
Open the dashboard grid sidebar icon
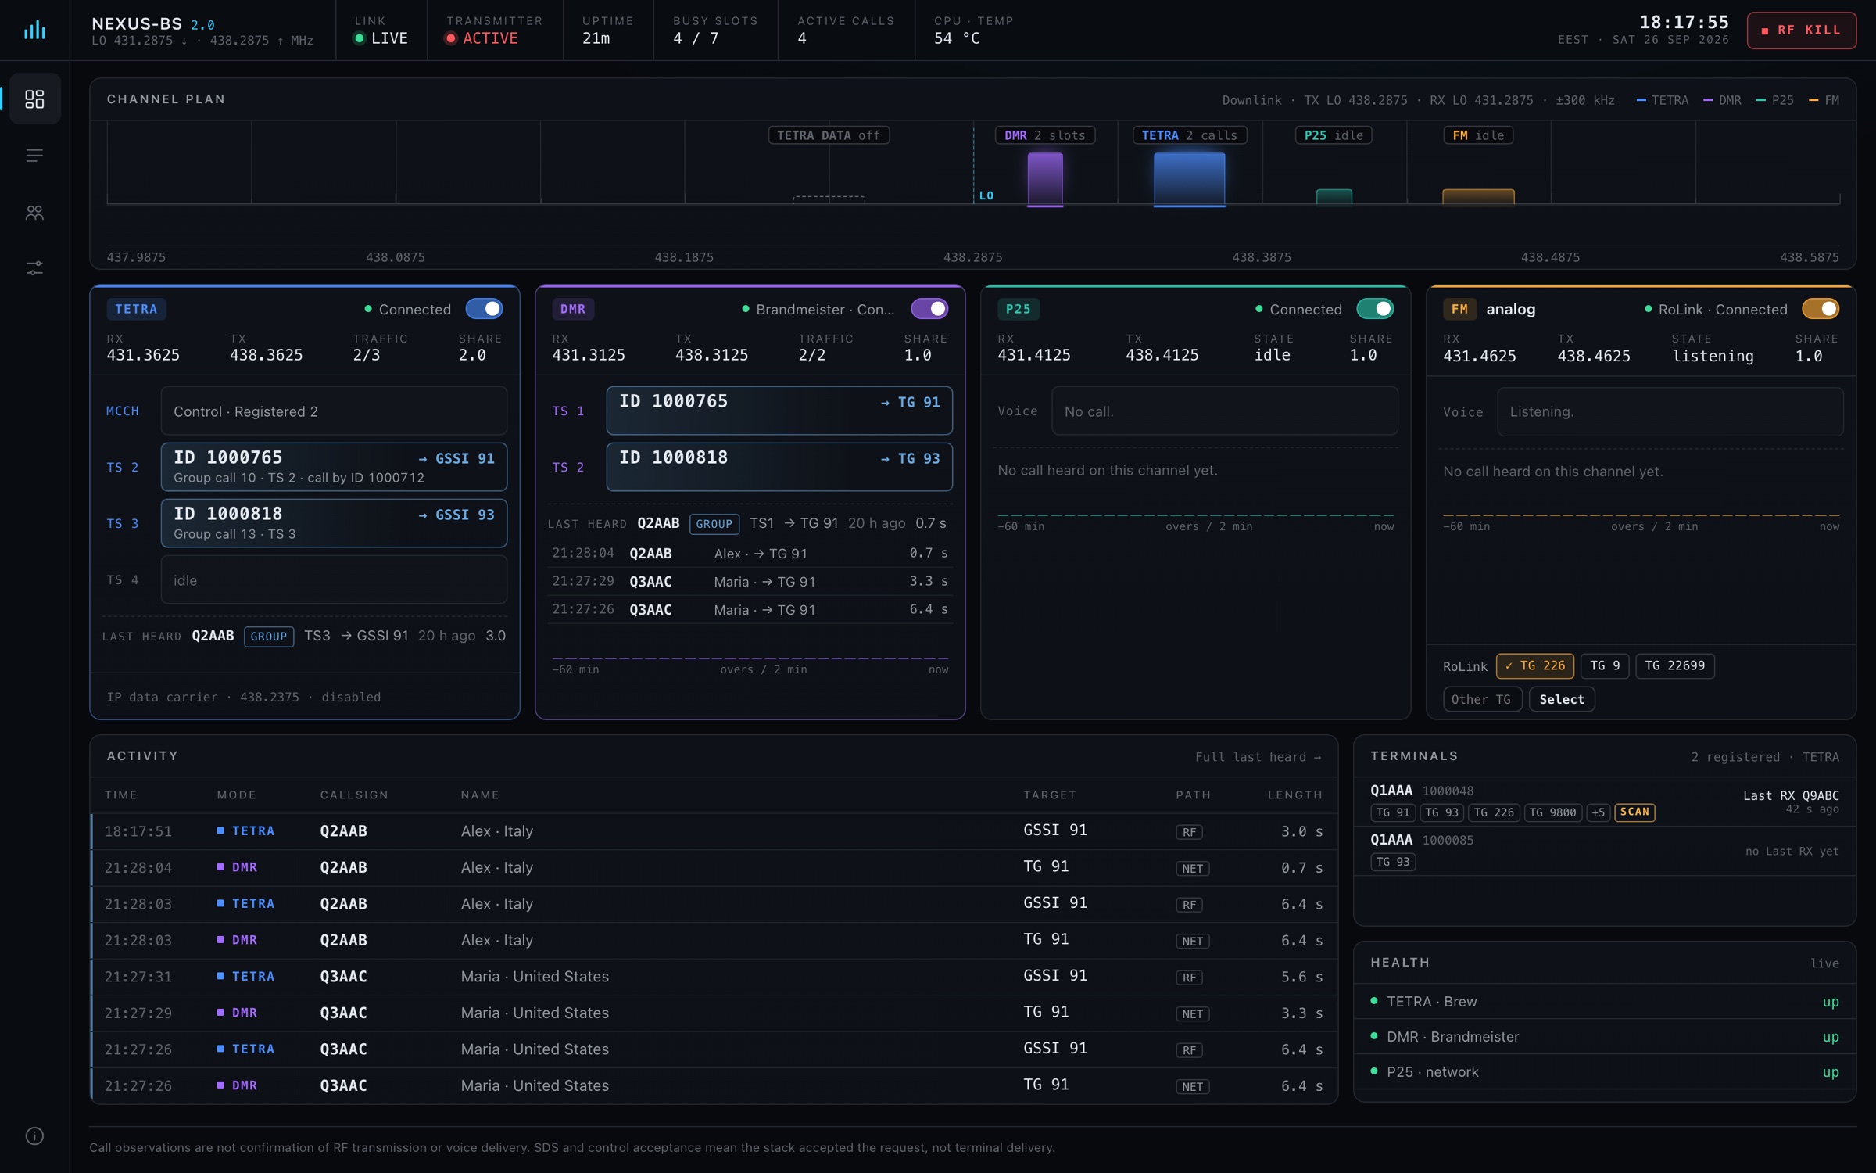pos(34,99)
